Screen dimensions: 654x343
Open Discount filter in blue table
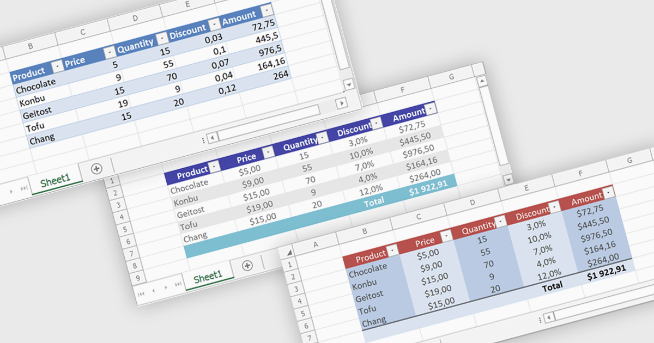tap(214, 24)
